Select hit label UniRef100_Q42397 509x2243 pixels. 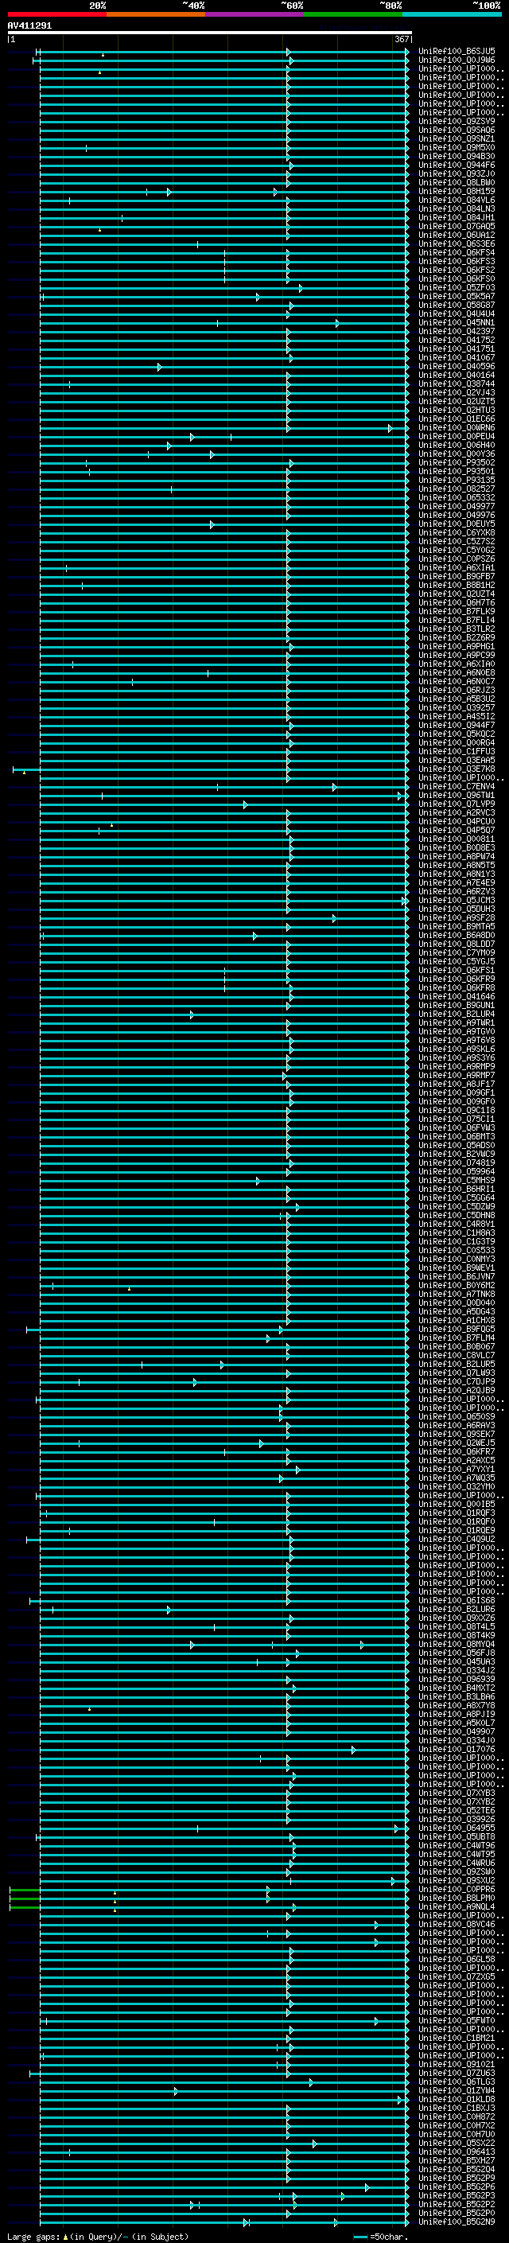[457, 331]
